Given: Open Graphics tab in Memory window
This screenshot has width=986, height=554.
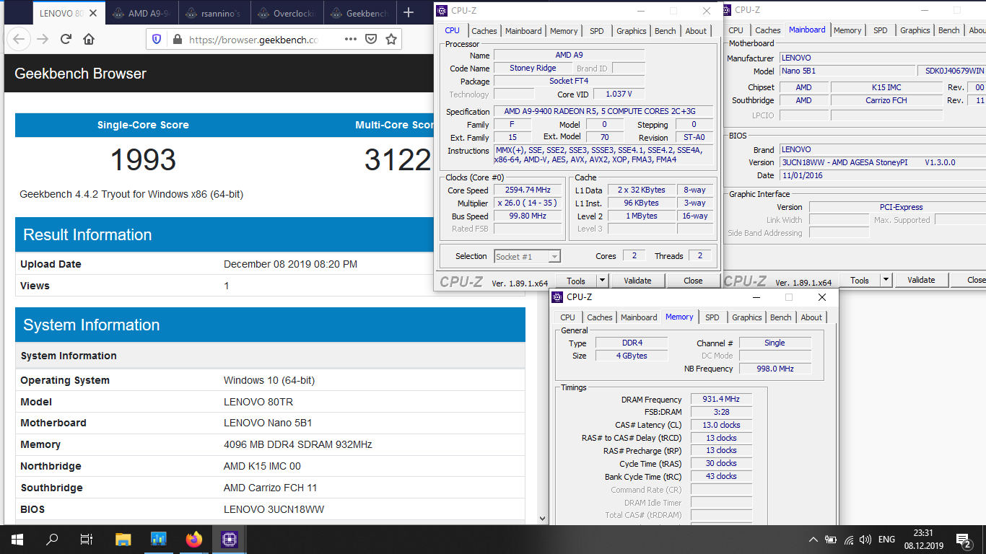Looking at the screenshot, I should 747,317.
